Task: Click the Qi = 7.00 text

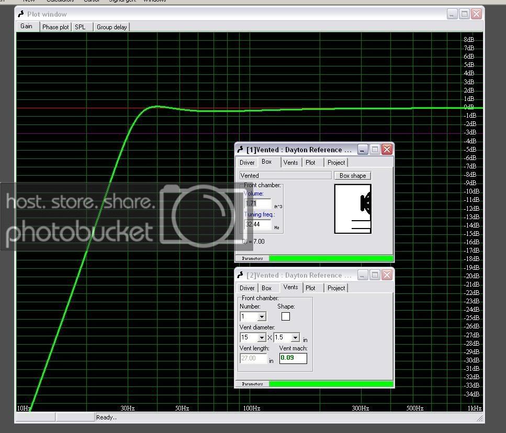Action: click(x=253, y=242)
